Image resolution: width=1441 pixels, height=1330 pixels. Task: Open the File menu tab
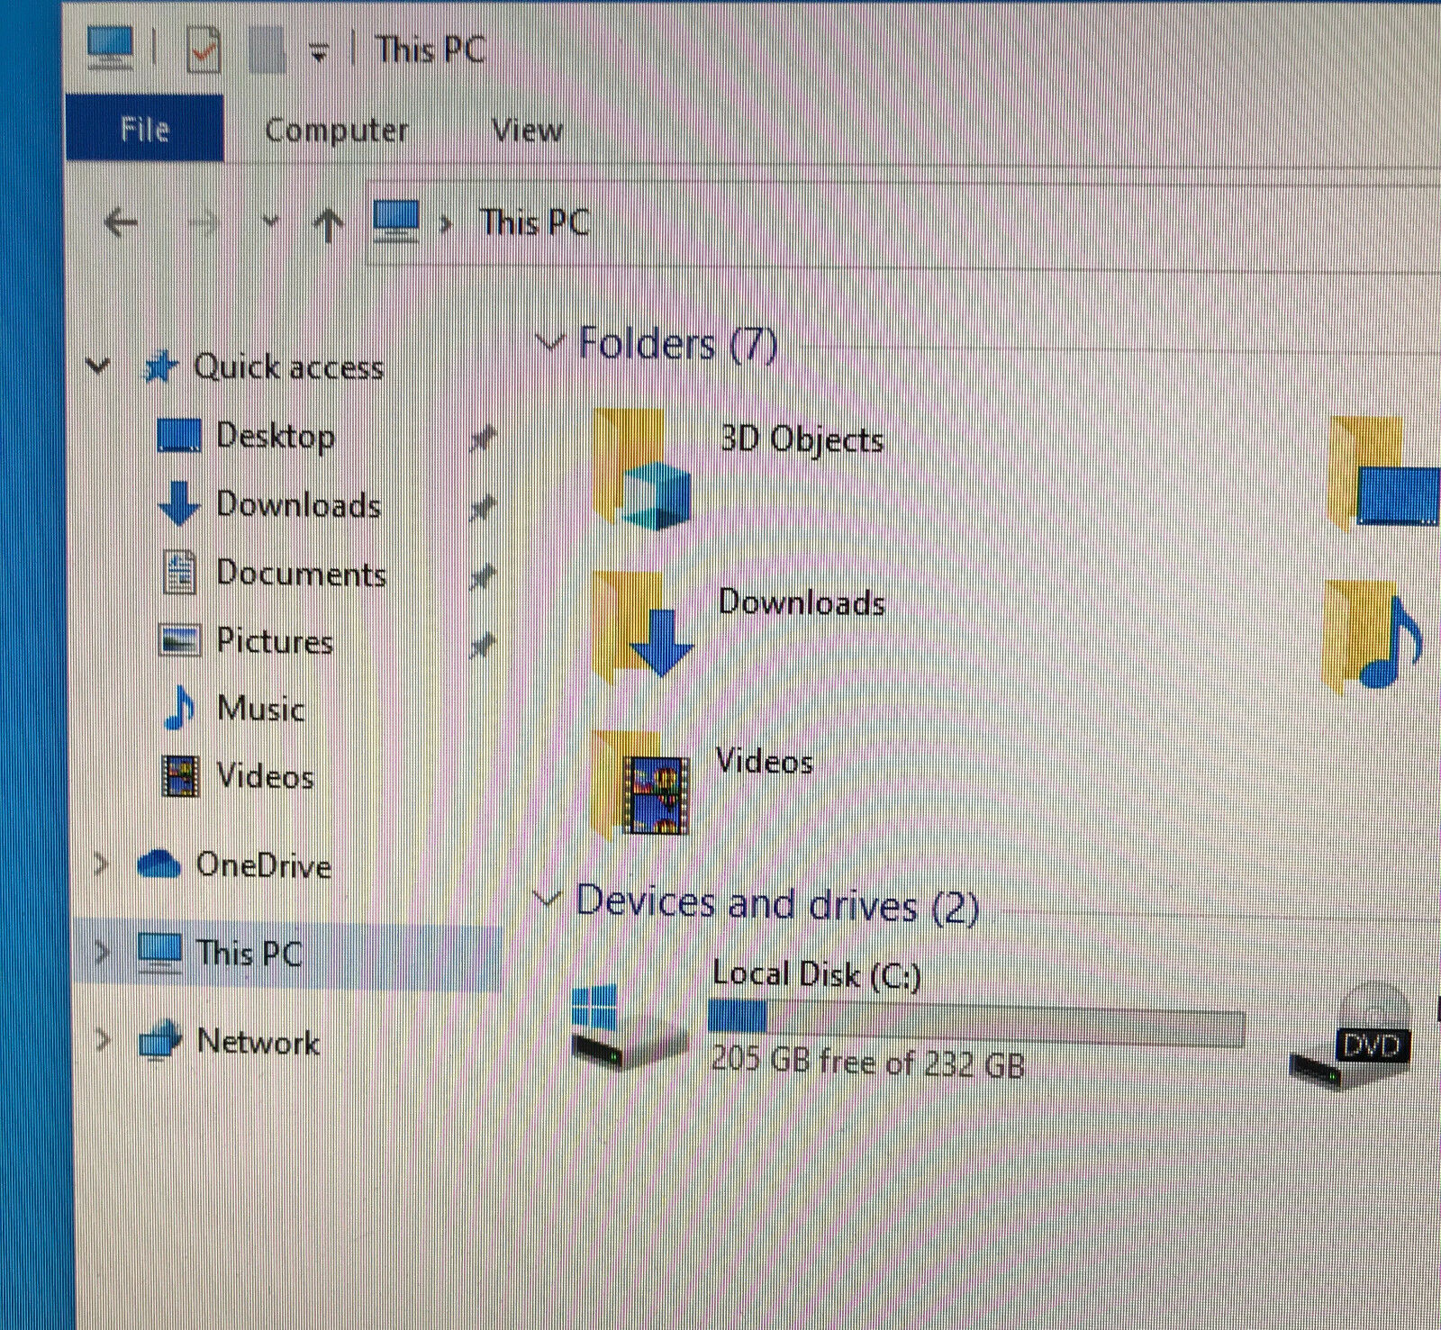click(x=145, y=129)
